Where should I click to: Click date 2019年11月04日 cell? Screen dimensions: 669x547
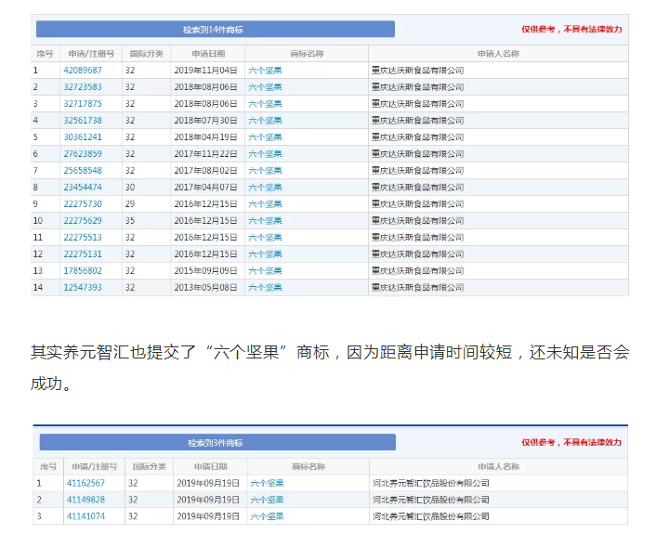(x=205, y=71)
